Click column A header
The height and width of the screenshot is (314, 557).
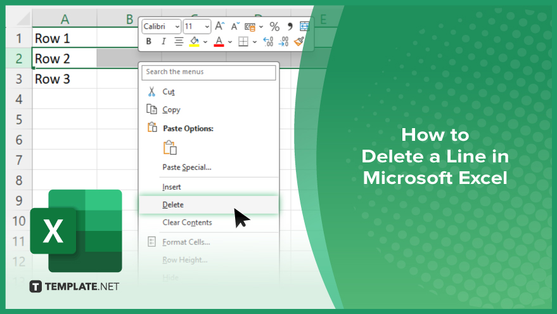(x=65, y=19)
